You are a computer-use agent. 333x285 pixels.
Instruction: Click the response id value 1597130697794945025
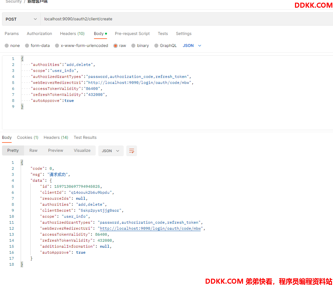(x=77, y=186)
